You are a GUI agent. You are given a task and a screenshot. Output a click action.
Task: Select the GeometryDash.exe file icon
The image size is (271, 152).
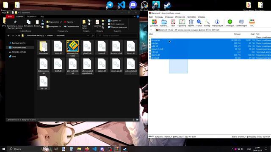pyautogui.click(x=72, y=48)
